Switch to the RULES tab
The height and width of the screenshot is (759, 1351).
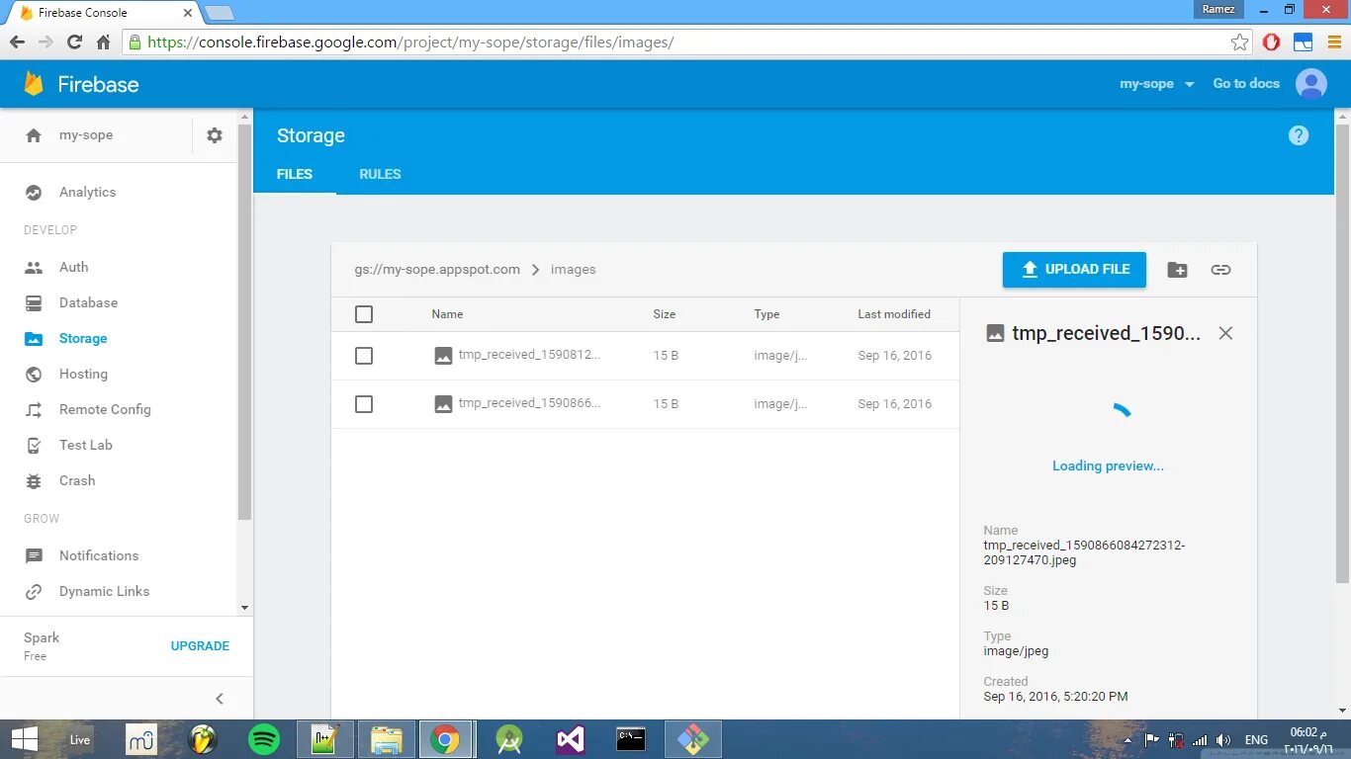coord(380,174)
